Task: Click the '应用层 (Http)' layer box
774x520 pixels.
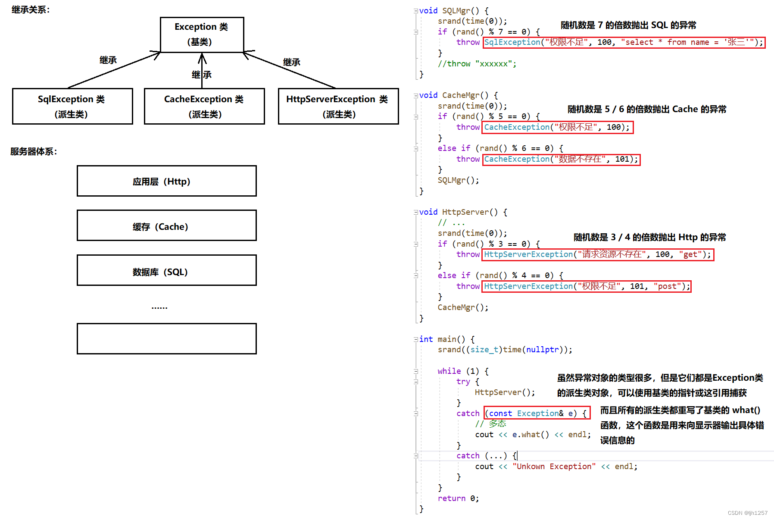Action: [x=167, y=181]
